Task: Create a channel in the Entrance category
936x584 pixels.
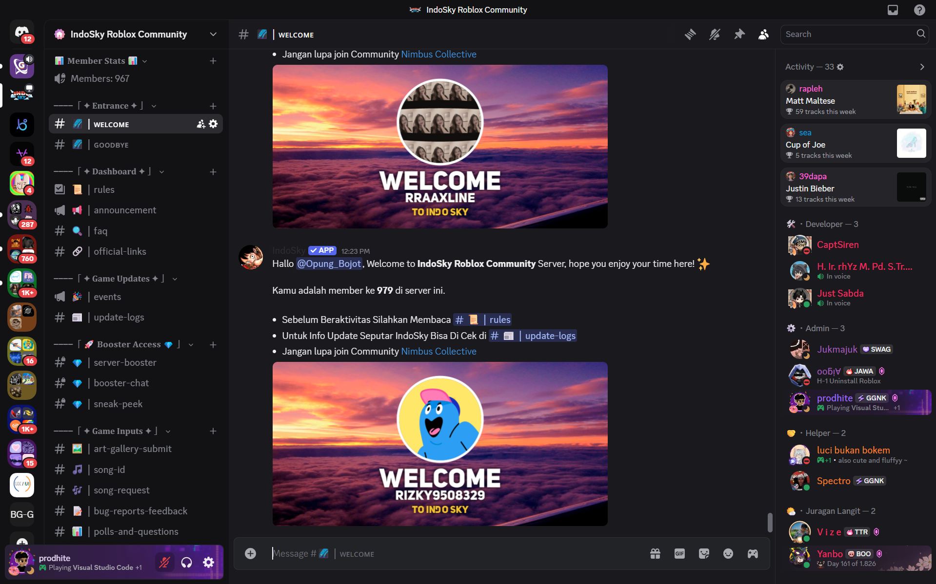Action: (x=213, y=106)
